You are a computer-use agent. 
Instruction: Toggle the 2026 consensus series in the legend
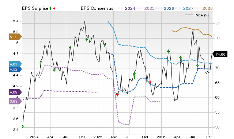pos(165,8)
